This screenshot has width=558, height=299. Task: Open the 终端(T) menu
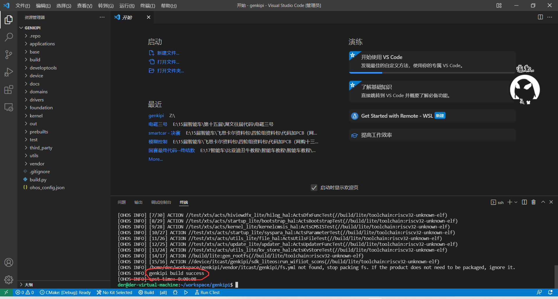click(x=147, y=6)
